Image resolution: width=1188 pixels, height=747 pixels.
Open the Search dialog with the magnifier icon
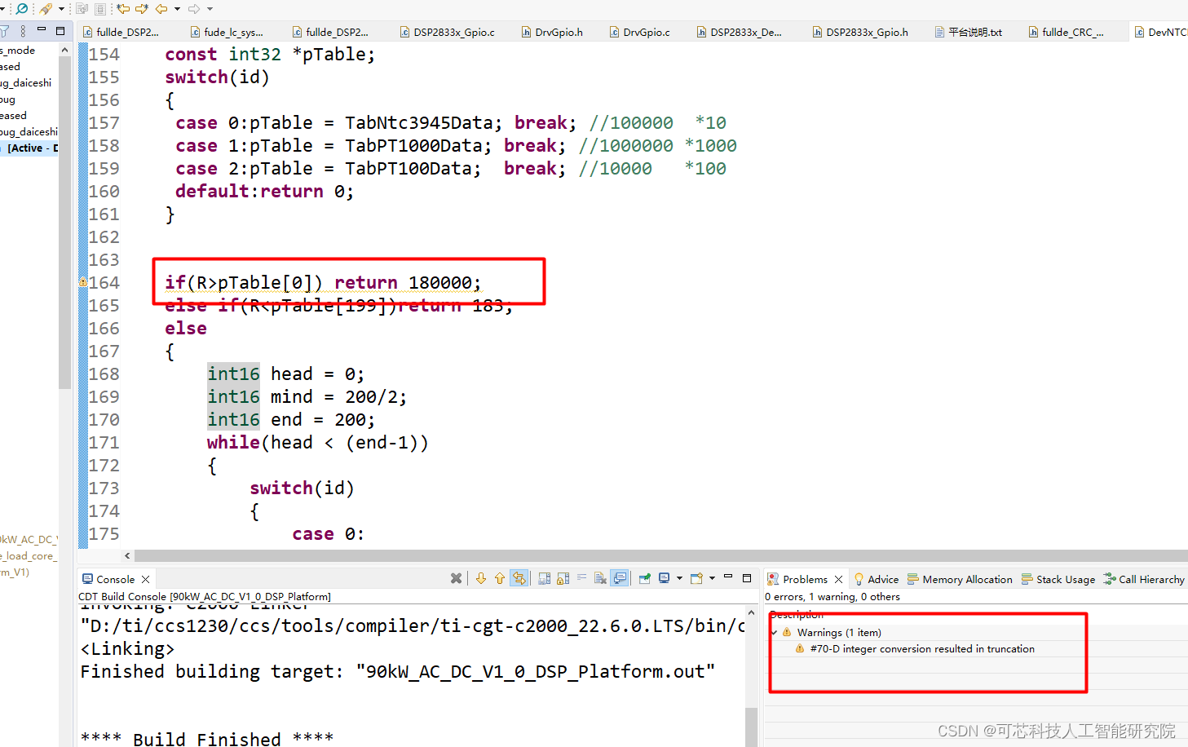(x=22, y=8)
